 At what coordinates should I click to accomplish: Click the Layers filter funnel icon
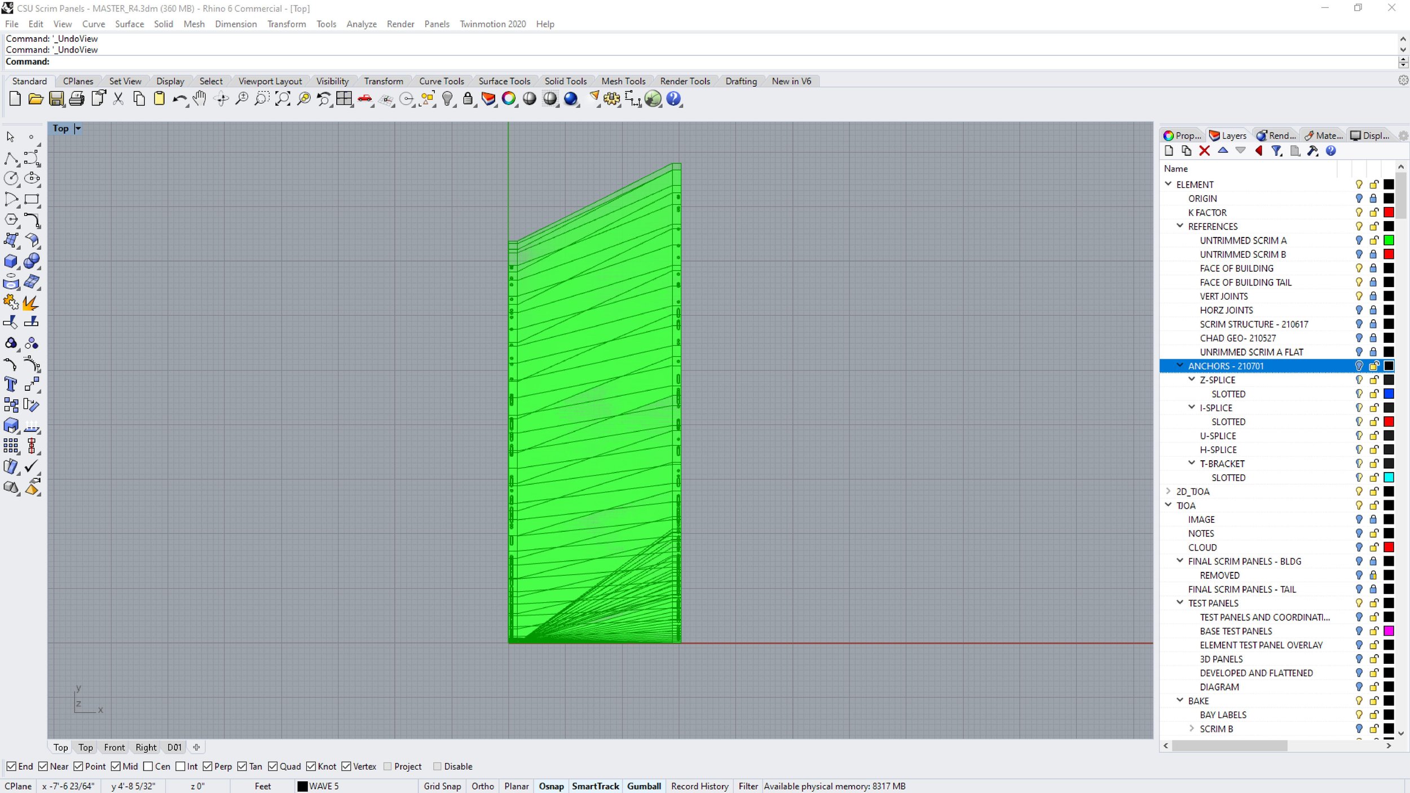tap(1276, 151)
